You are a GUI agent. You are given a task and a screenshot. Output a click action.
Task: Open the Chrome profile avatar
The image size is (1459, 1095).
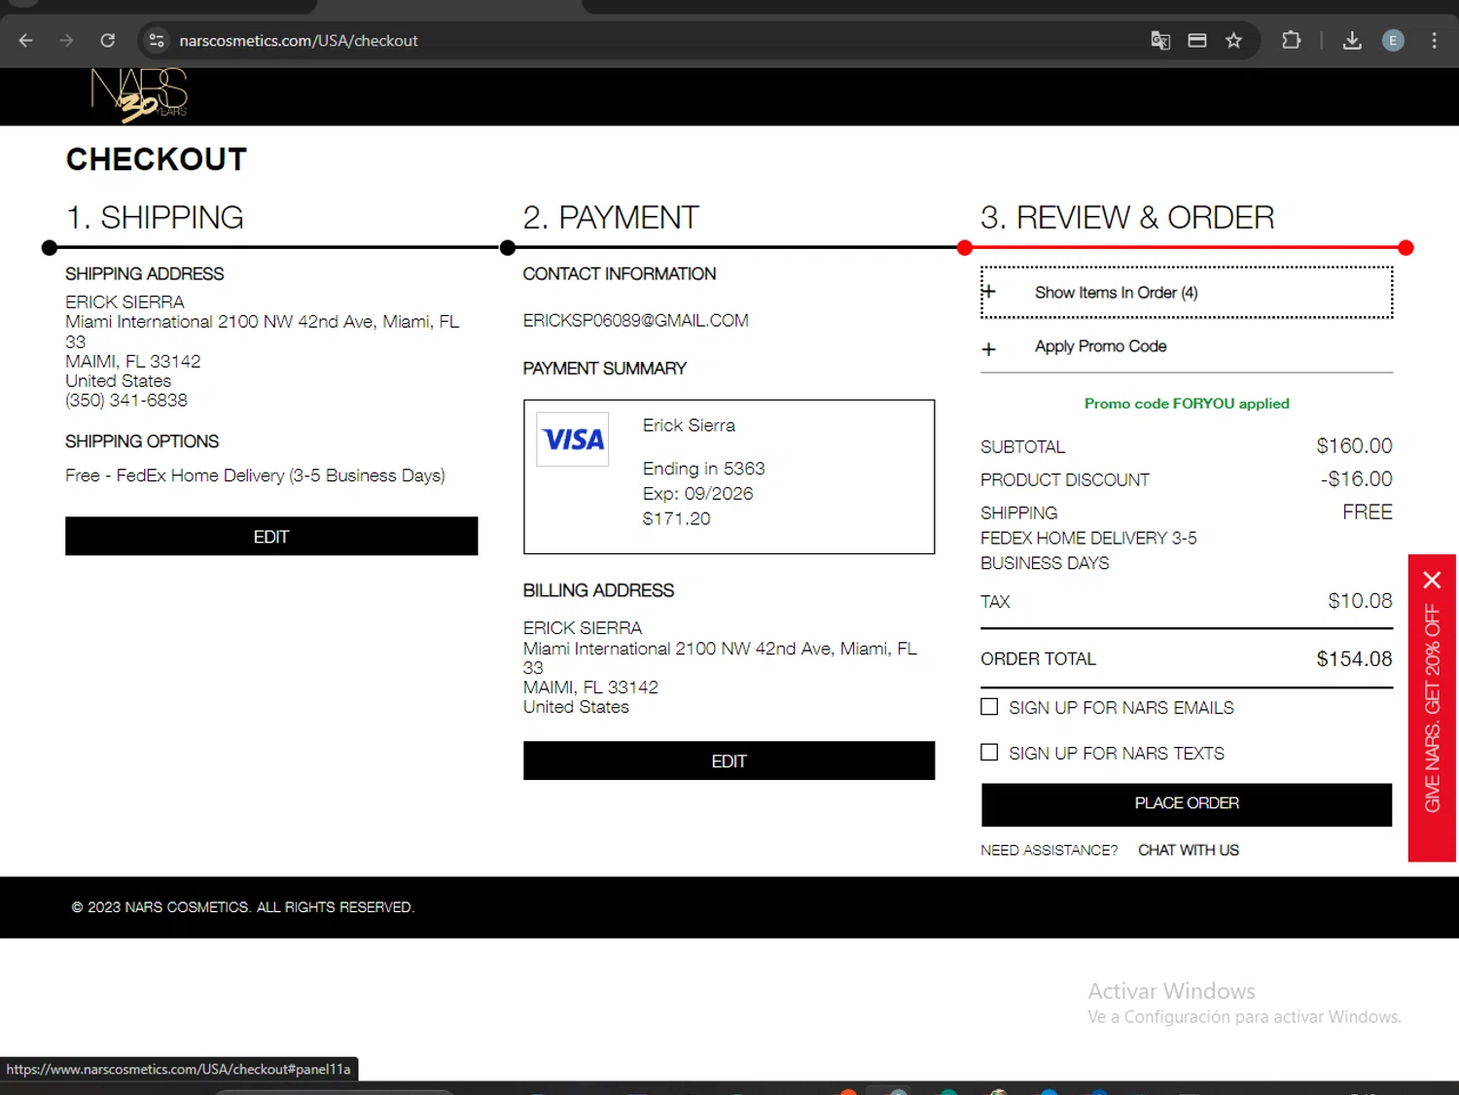click(1393, 41)
